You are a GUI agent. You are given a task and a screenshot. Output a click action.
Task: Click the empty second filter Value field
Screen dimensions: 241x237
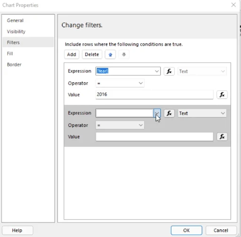coord(155,136)
